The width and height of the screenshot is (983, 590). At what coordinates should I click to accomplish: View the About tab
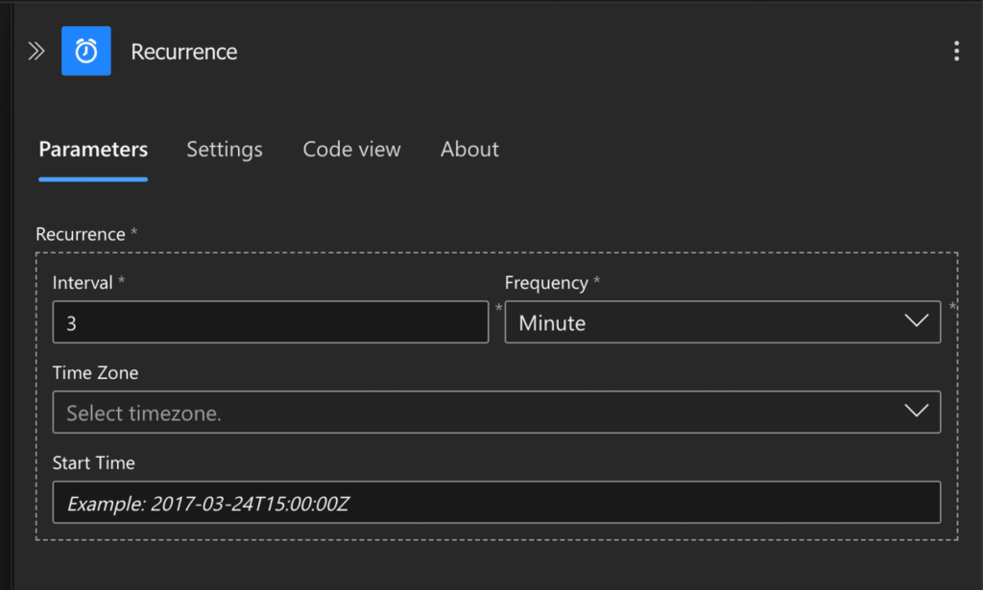[469, 149]
